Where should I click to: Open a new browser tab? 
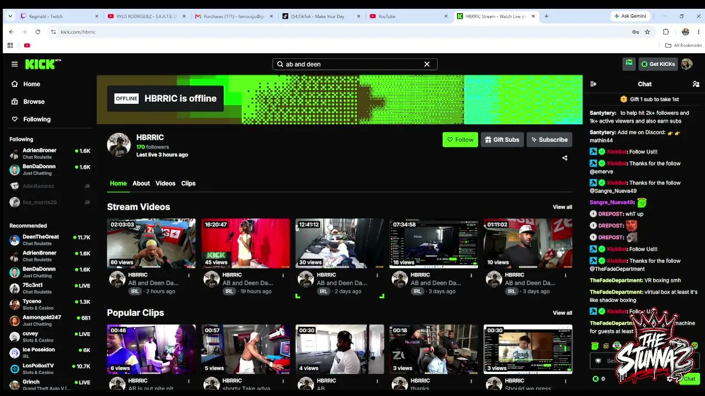point(546,16)
